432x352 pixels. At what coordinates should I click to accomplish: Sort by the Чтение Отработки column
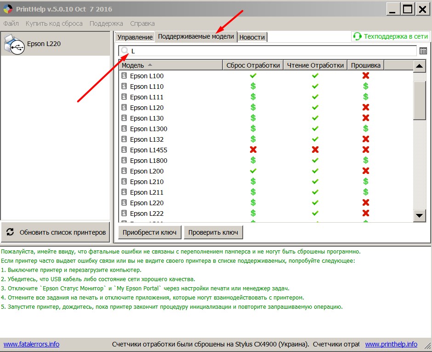point(315,65)
